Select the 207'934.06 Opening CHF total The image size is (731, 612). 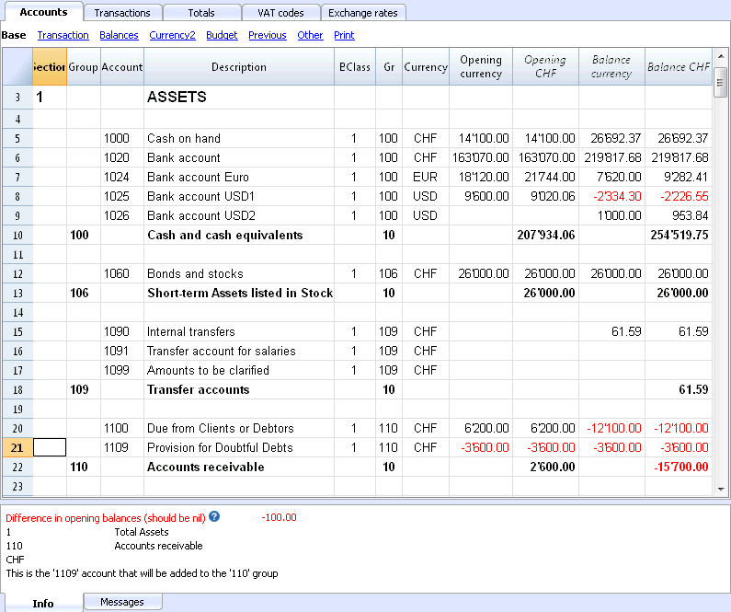[x=545, y=235]
